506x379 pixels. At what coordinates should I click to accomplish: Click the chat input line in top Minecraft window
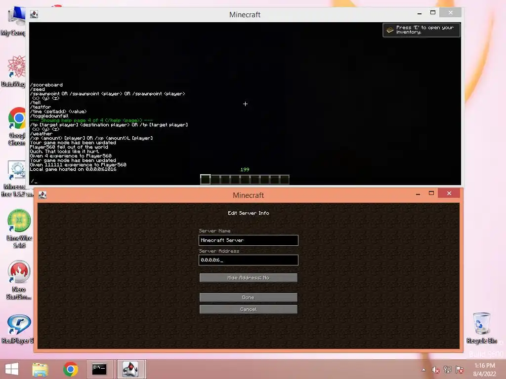[x=245, y=182]
